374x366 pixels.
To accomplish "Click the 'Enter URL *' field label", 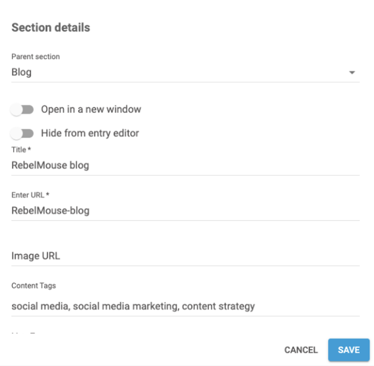I will pyautogui.click(x=31, y=195).
